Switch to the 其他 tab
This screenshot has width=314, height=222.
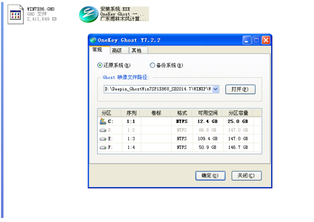pos(138,50)
